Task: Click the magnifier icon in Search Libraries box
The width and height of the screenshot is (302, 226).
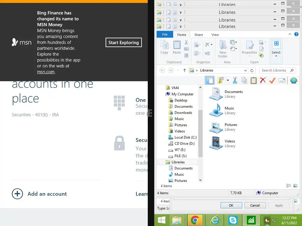Action: tap(292, 70)
